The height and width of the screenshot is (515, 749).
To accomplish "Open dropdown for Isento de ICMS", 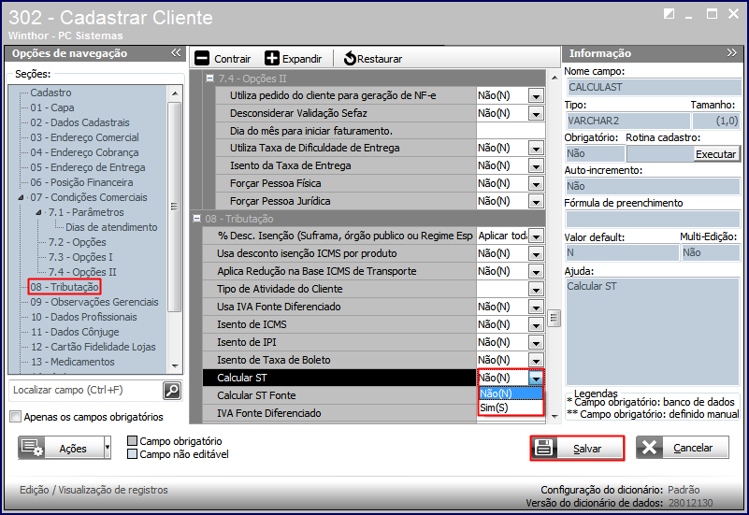I will (536, 325).
